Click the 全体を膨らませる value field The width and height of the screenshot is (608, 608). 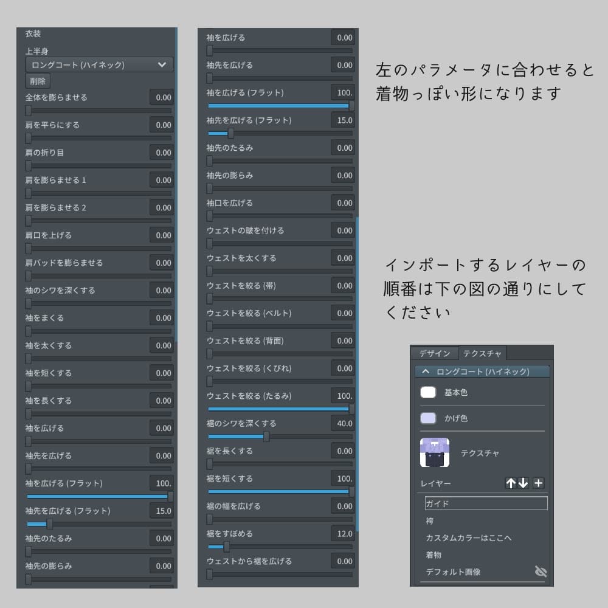162,97
